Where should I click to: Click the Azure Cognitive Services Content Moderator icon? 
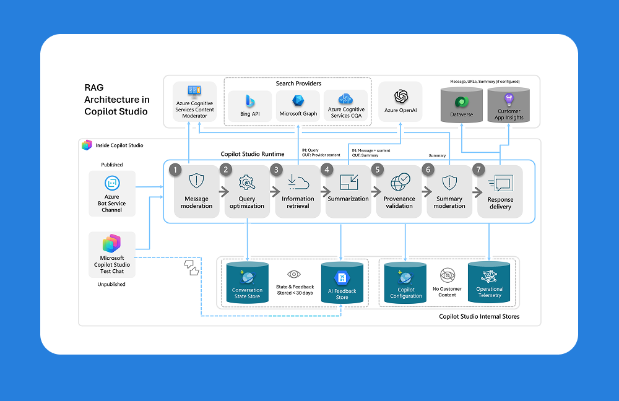pyautogui.click(x=194, y=92)
